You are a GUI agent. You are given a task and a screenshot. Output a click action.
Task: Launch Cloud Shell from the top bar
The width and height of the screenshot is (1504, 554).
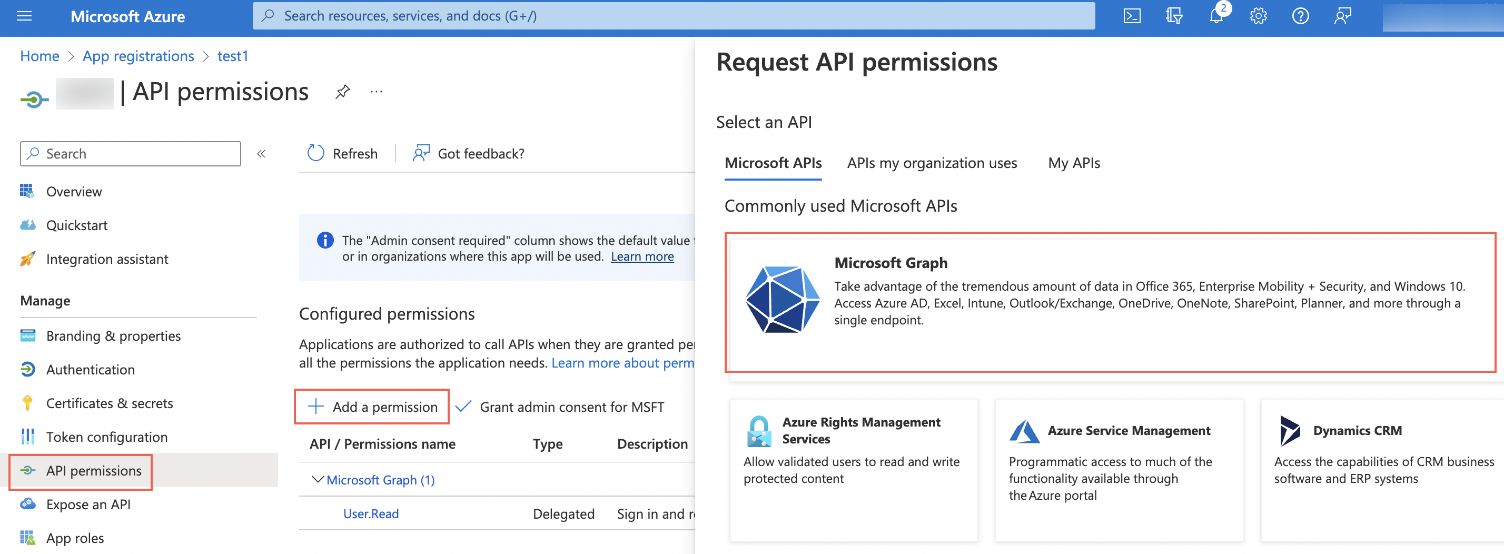pyautogui.click(x=1132, y=16)
